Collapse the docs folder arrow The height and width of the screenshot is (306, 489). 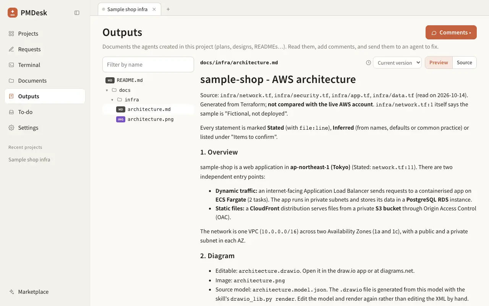pos(107,90)
